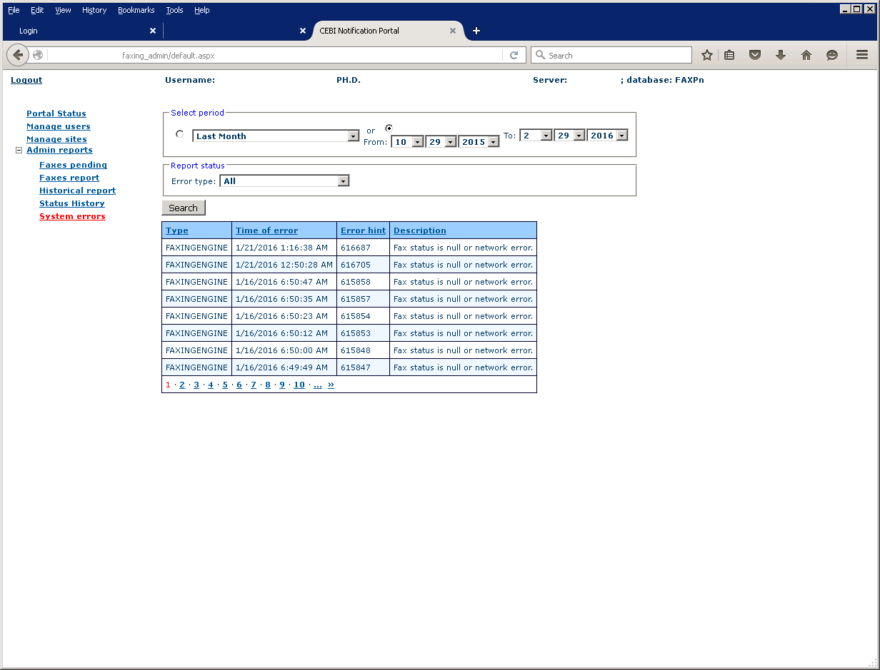Go to the browser home icon

806,55
